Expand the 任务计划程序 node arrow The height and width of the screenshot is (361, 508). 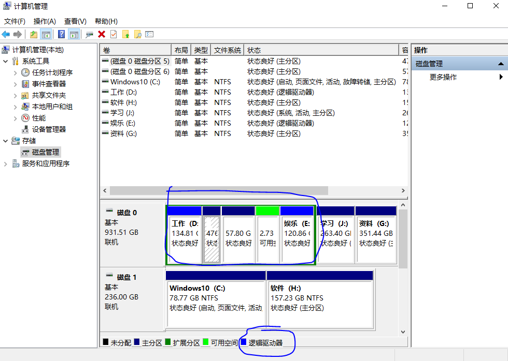click(15, 73)
